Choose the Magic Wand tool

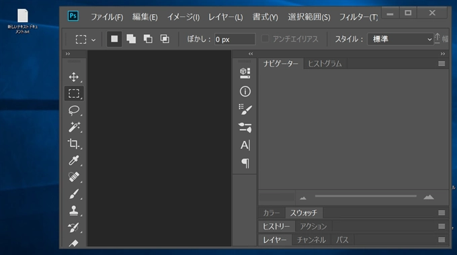point(74,127)
